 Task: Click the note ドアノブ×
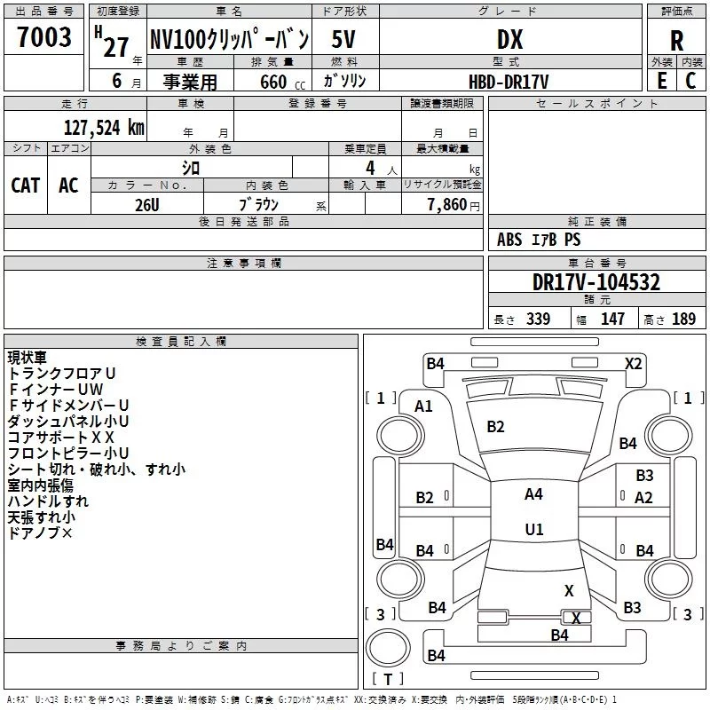click(x=40, y=533)
